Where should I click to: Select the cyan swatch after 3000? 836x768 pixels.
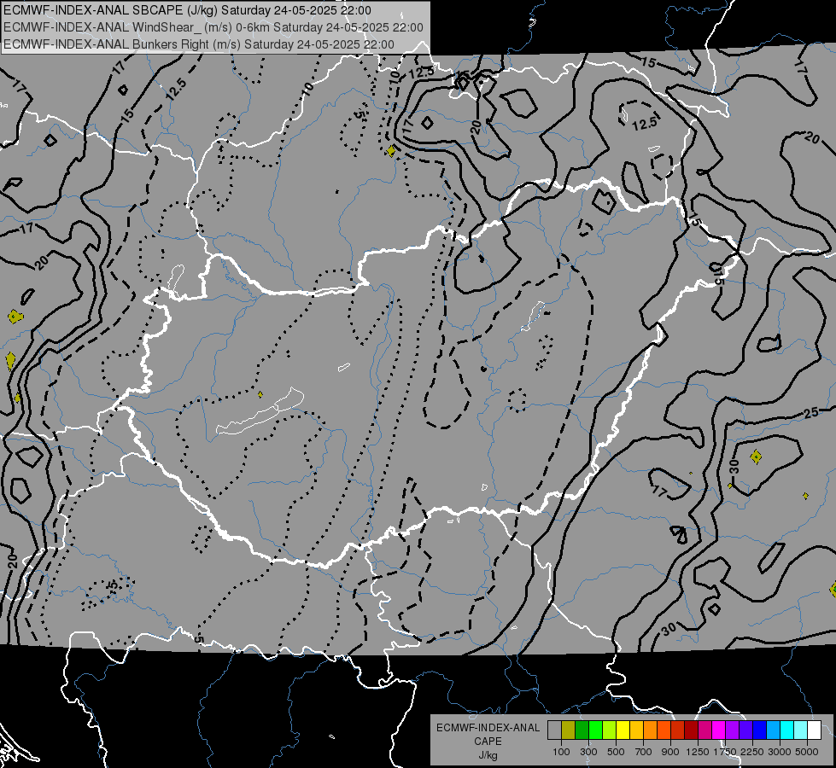click(x=787, y=730)
